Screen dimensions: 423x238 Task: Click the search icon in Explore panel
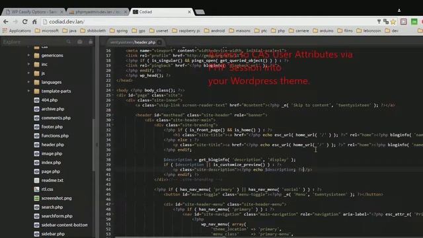tap(69, 42)
